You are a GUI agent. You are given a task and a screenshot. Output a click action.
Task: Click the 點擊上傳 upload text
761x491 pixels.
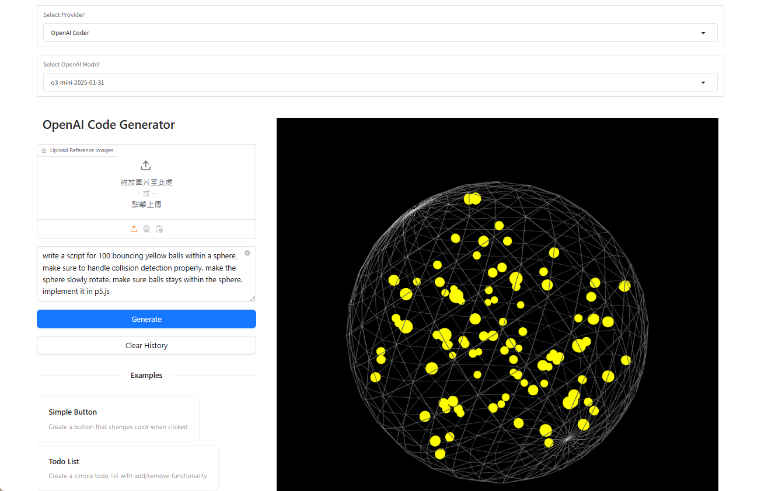click(x=146, y=204)
